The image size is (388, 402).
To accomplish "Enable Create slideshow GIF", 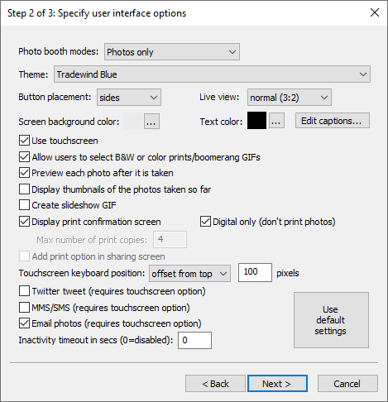I will click(x=24, y=205).
